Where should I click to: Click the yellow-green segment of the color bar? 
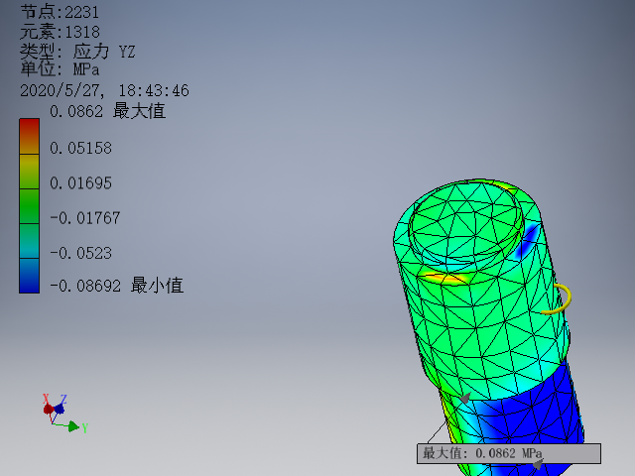(x=29, y=172)
